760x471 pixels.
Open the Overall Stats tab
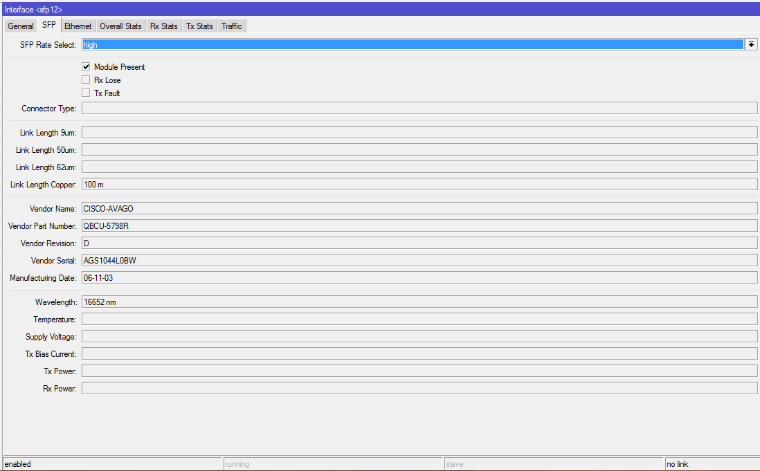120,26
